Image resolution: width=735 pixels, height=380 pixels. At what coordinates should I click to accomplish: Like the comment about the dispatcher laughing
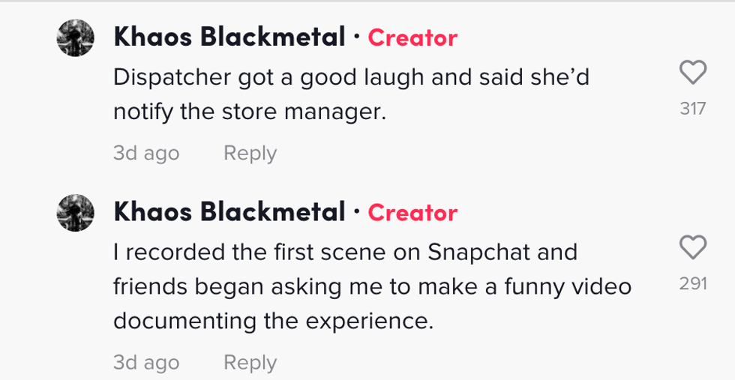click(x=692, y=73)
